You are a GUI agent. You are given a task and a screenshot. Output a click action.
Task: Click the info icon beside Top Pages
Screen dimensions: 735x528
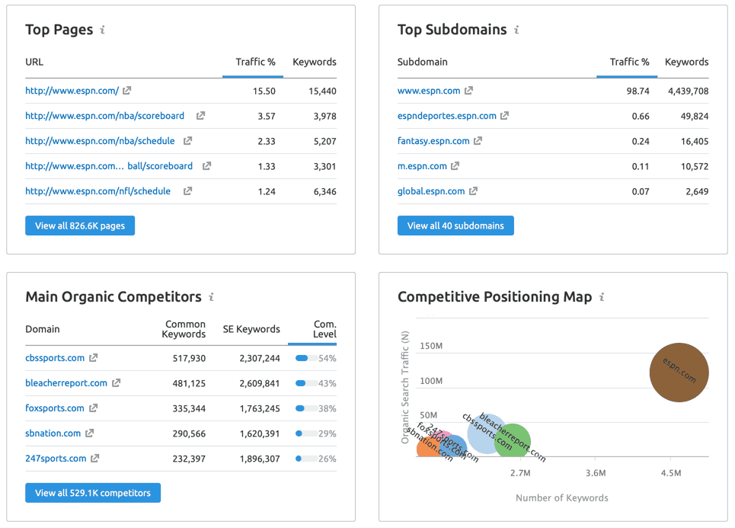click(x=104, y=29)
